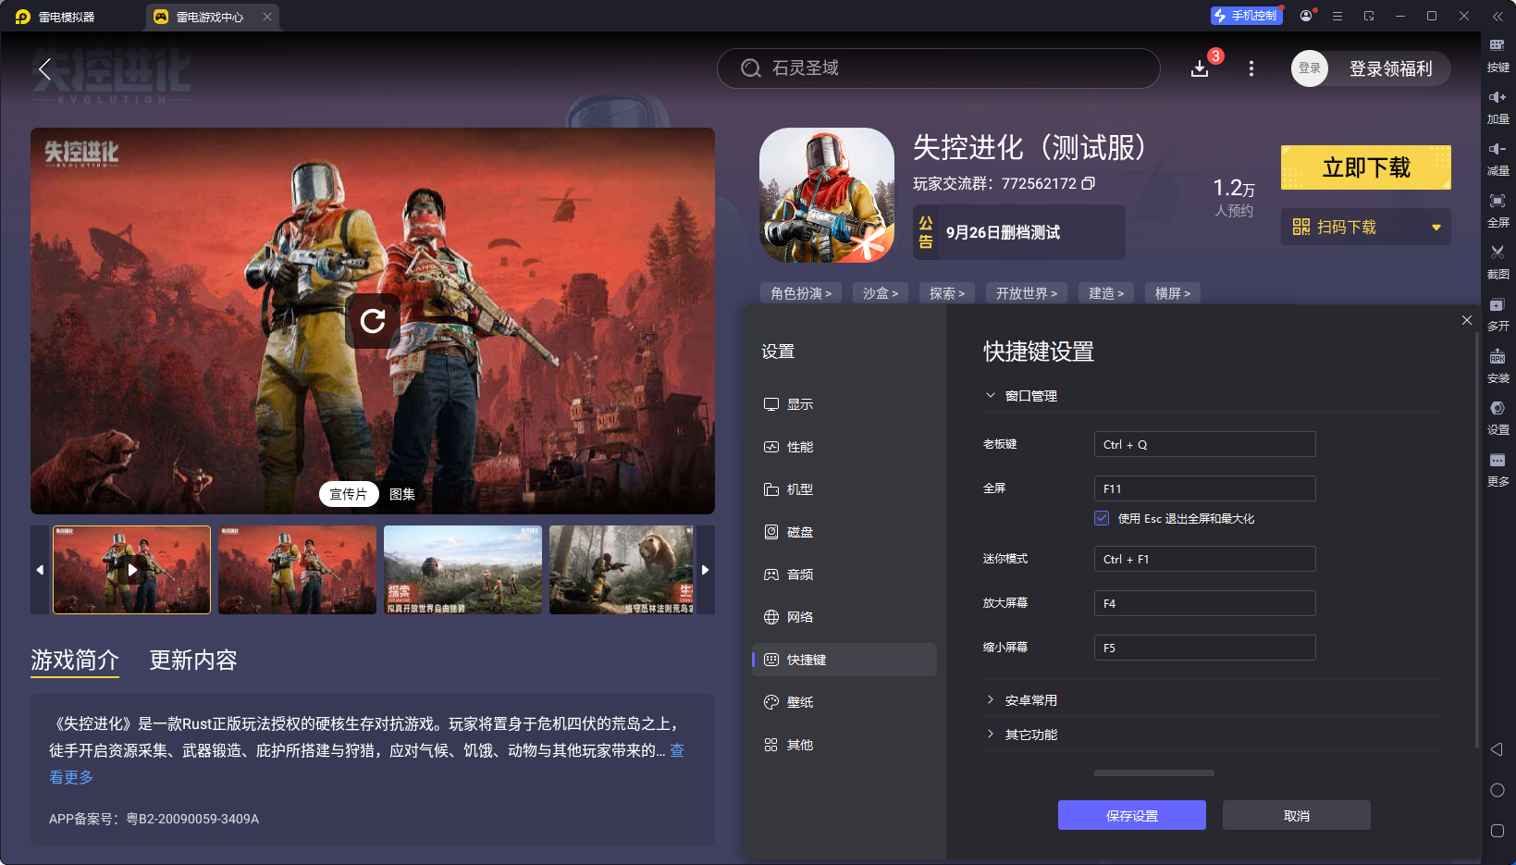Click 保存设置 button
The width and height of the screenshot is (1516, 865).
point(1132,815)
